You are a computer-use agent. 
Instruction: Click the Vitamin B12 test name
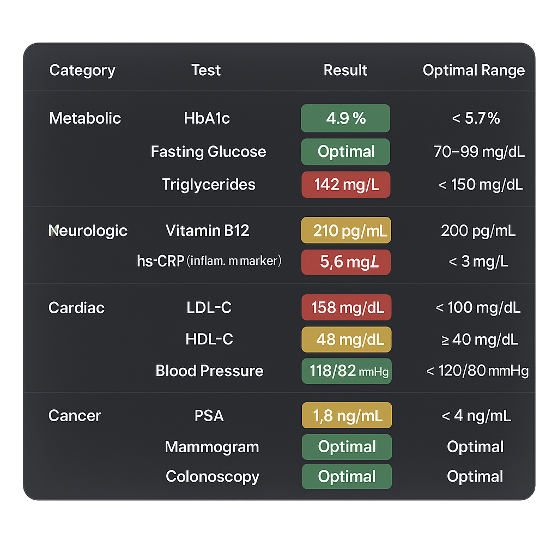(208, 231)
